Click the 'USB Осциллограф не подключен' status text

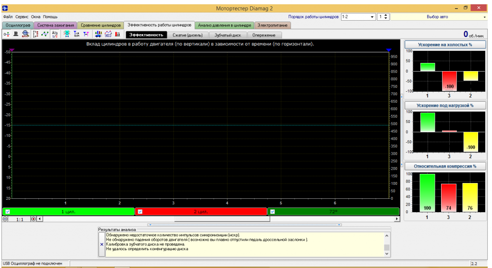click(33, 264)
